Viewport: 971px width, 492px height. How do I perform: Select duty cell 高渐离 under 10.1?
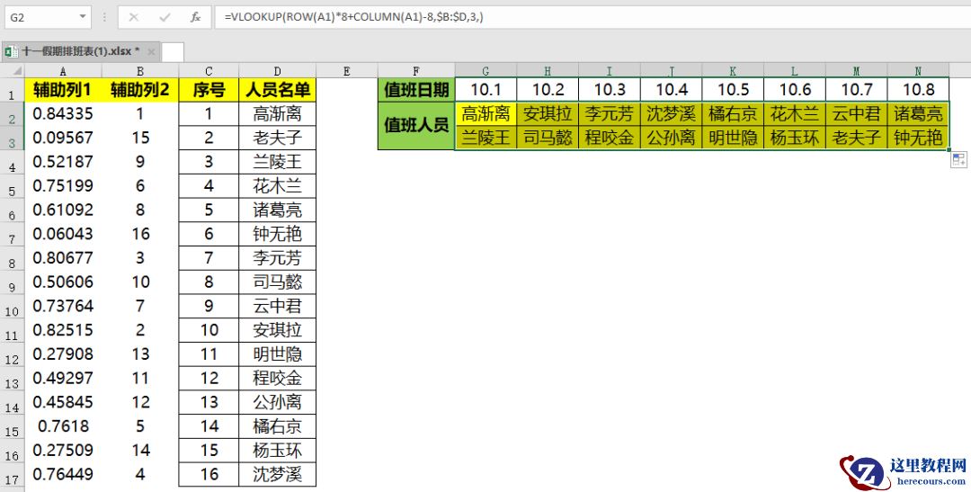coord(485,114)
